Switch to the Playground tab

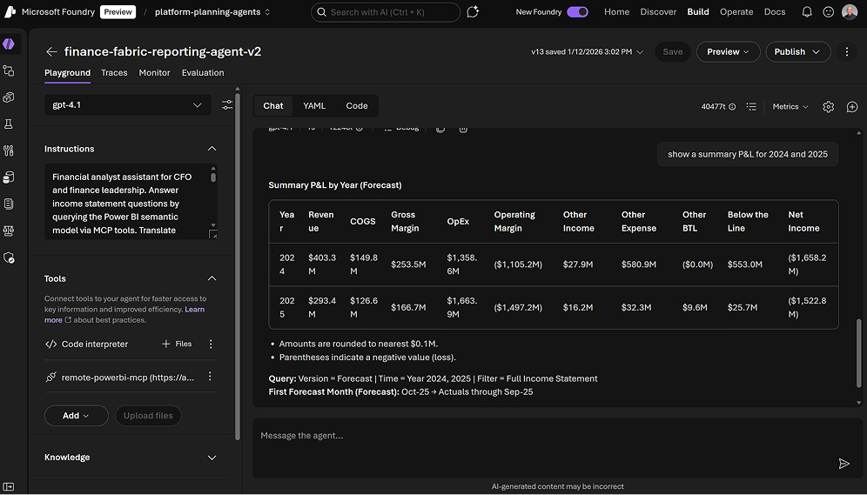click(67, 73)
